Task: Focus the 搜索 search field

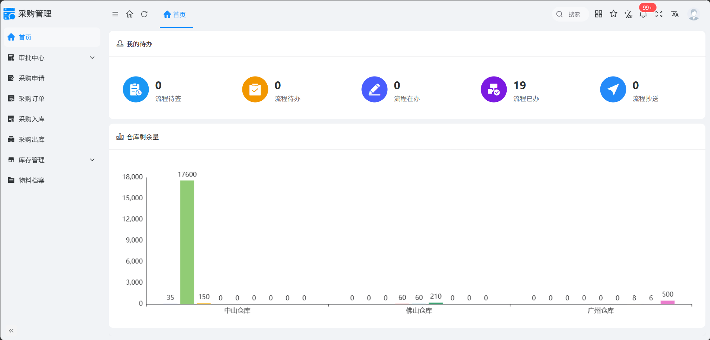Action: click(x=570, y=14)
